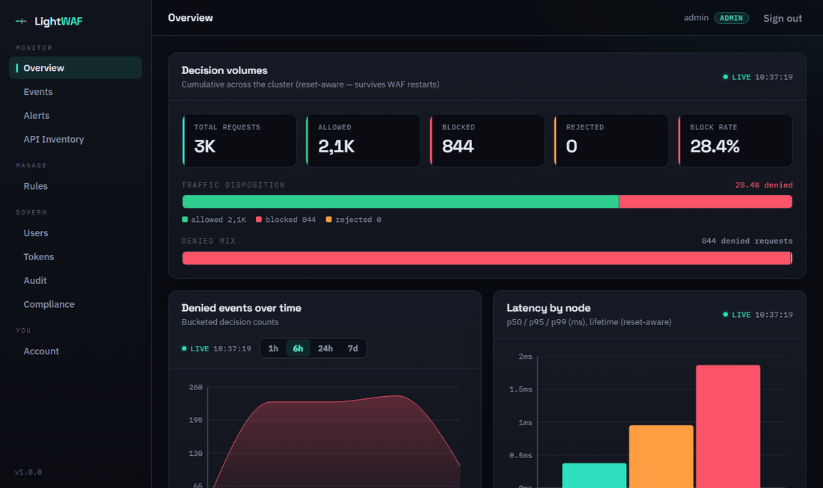Screen dimensions: 823x488
Task: Click the red Denied Mix bar
Action: [486, 258]
